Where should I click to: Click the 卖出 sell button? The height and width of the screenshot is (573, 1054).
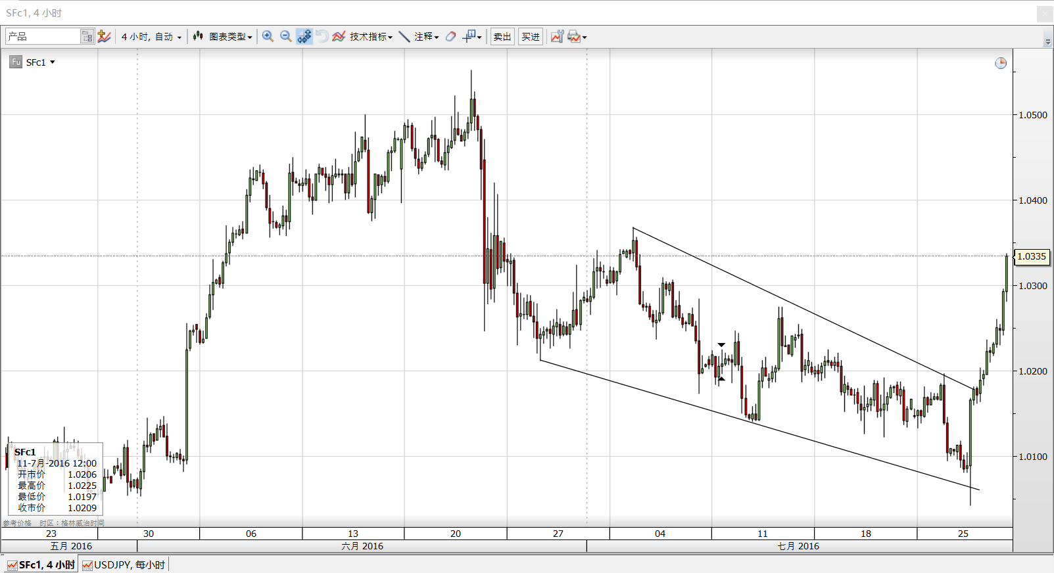[x=502, y=37]
